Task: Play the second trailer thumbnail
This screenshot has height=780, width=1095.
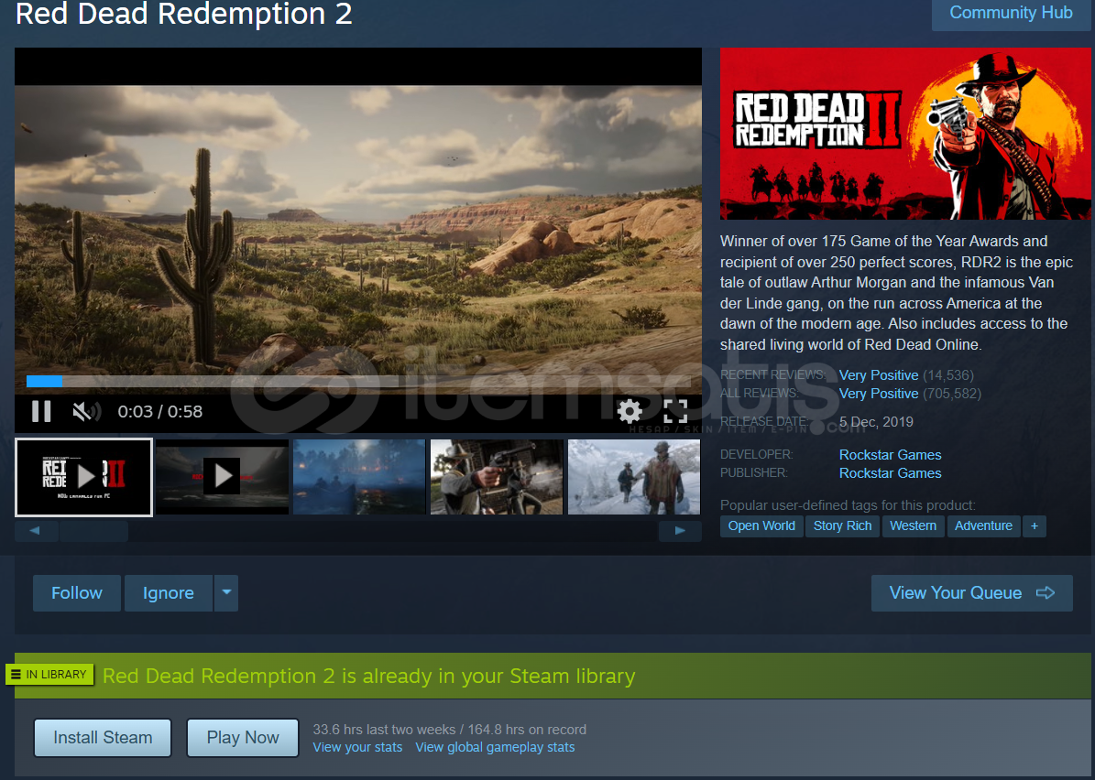Action: click(x=222, y=477)
